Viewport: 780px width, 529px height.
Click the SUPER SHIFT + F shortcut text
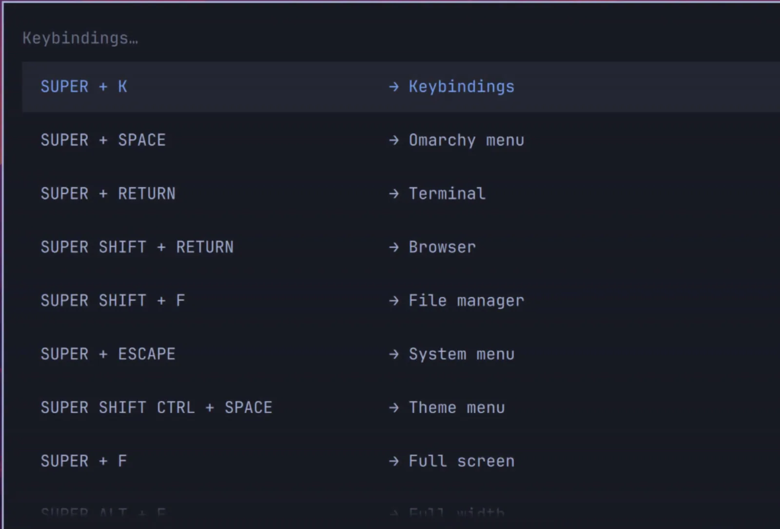[x=113, y=301]
